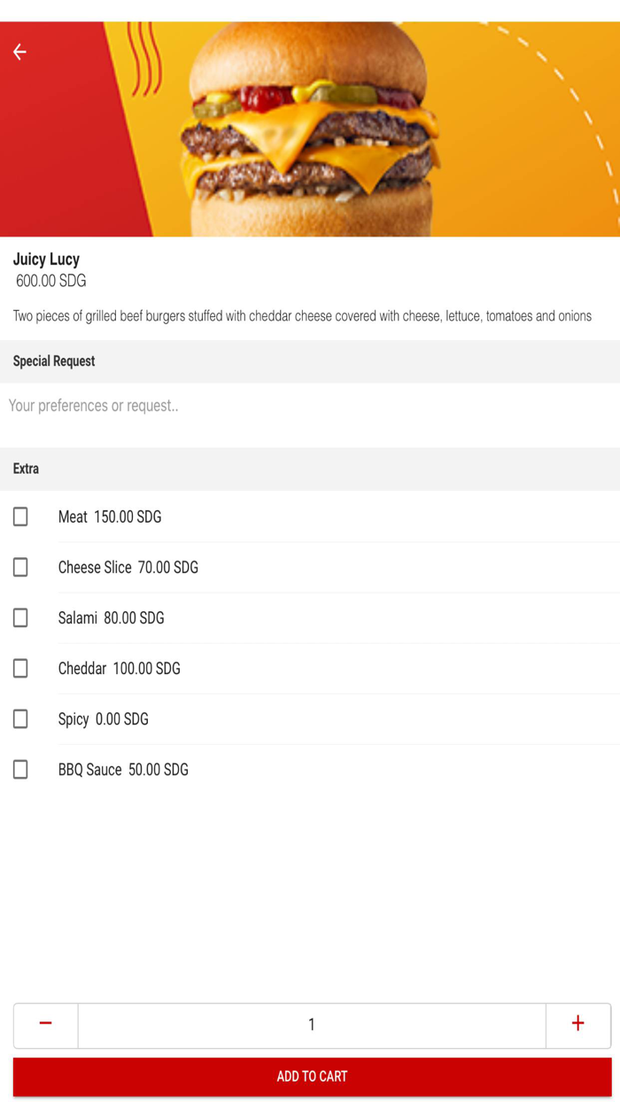
Task: Check the BBQ Sauce checkbox
Action: click(x=20, y=769)
